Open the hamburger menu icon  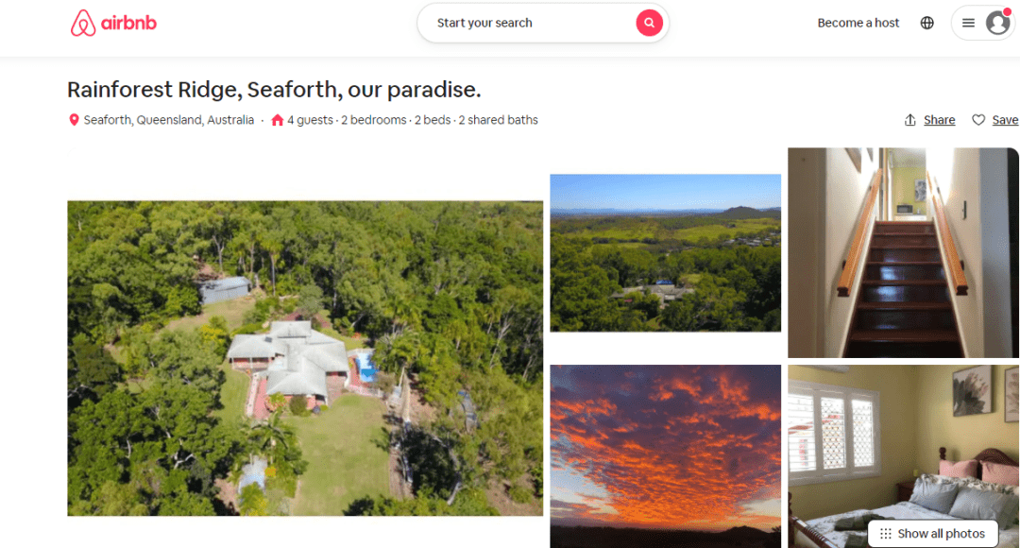point(968,23)
